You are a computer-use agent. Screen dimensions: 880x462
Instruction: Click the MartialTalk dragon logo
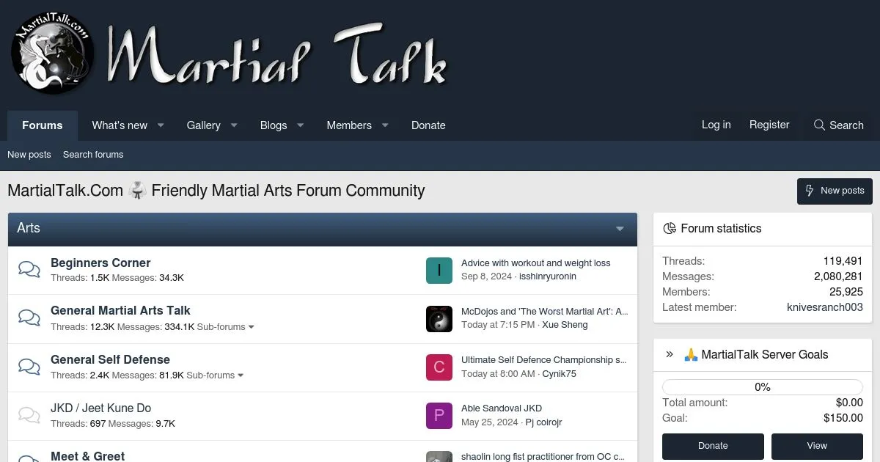tap(52, 53)
